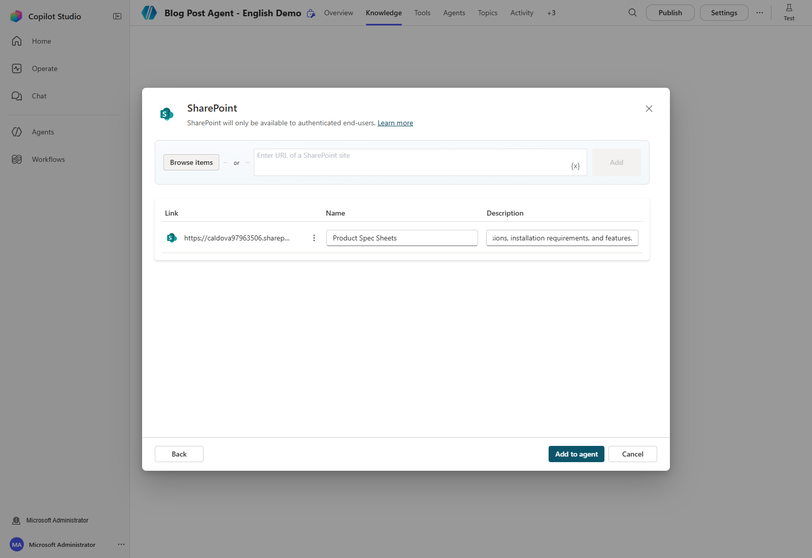
Task: Click Browse items button
Action: point(191,162)
